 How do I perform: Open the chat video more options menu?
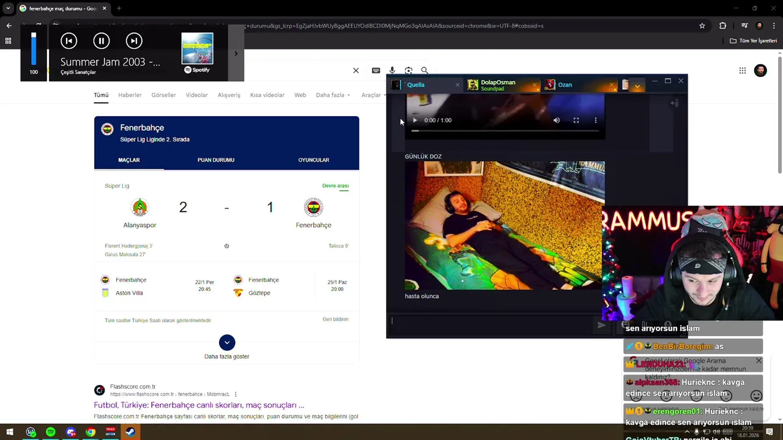click(596, 120)
